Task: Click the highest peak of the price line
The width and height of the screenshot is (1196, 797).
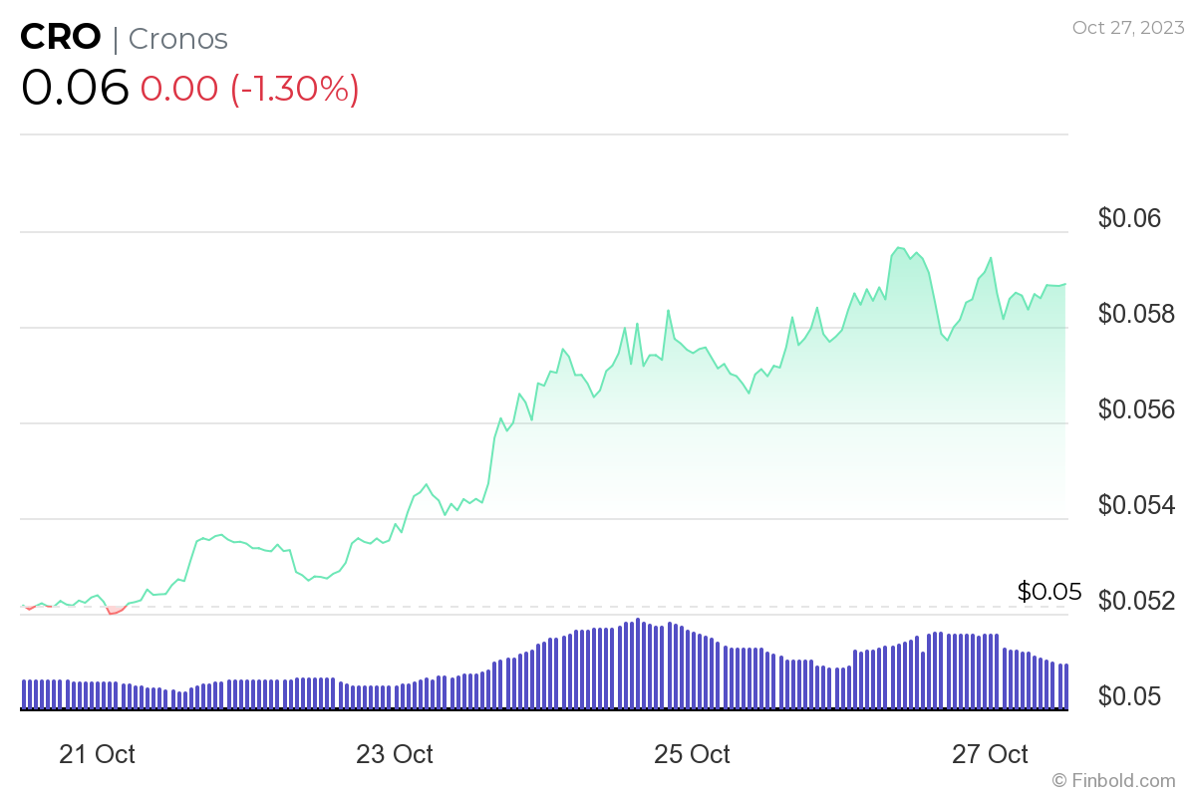Action: (899, 248)
